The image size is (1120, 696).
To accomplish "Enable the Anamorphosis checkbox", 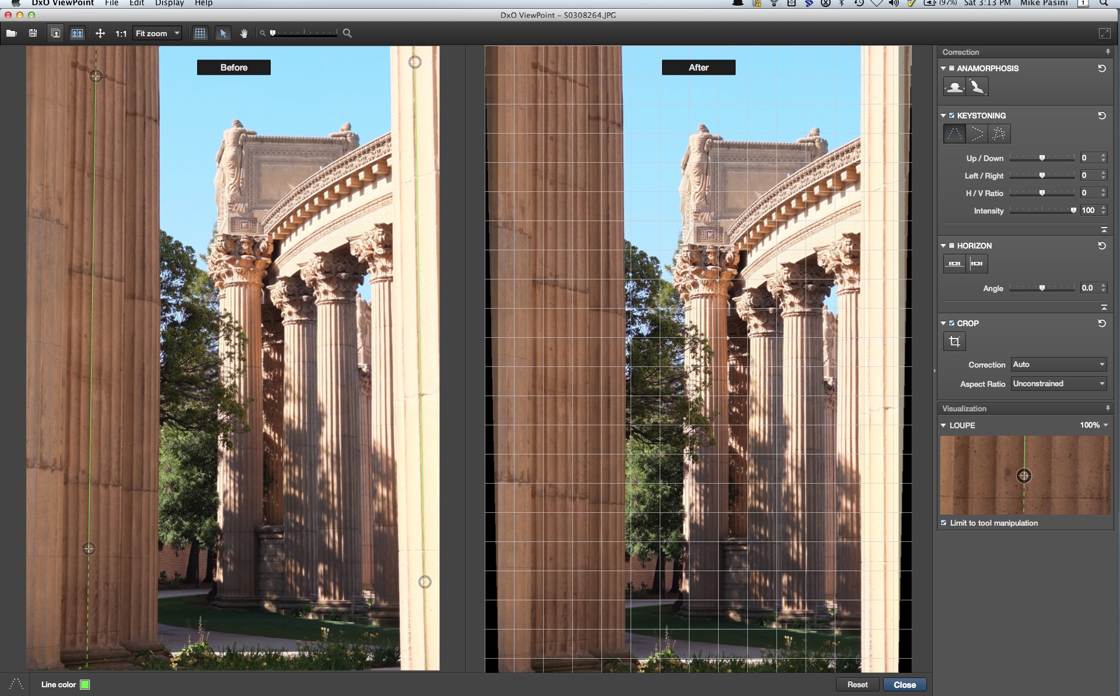I will click(x=952, y=68).
